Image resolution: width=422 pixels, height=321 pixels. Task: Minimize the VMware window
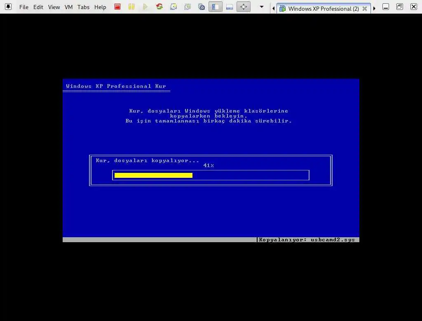coord(386,7)
